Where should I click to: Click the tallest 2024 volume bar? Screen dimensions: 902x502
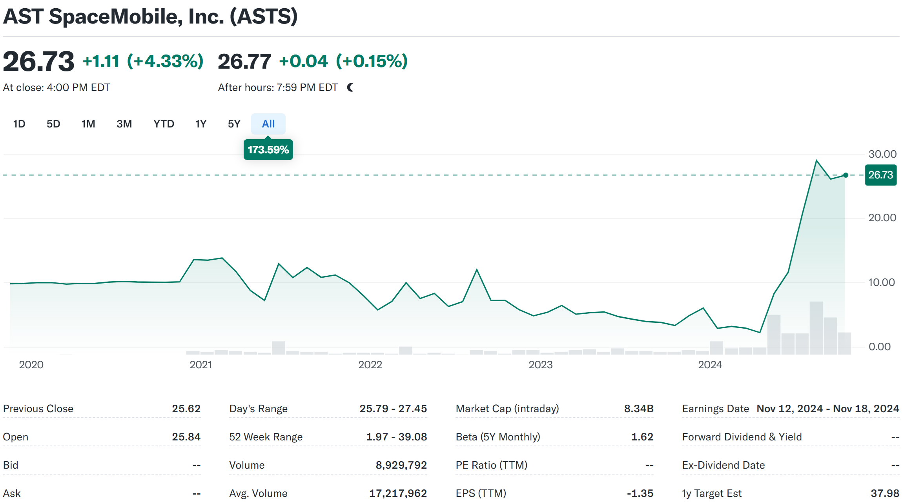816,328
